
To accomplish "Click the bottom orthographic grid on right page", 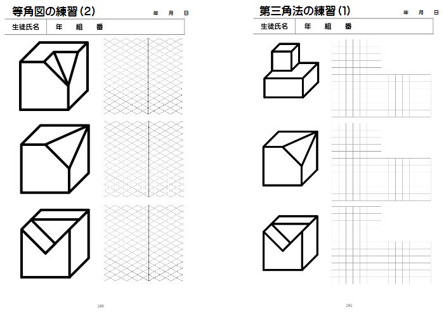I will tap(381, 245).
